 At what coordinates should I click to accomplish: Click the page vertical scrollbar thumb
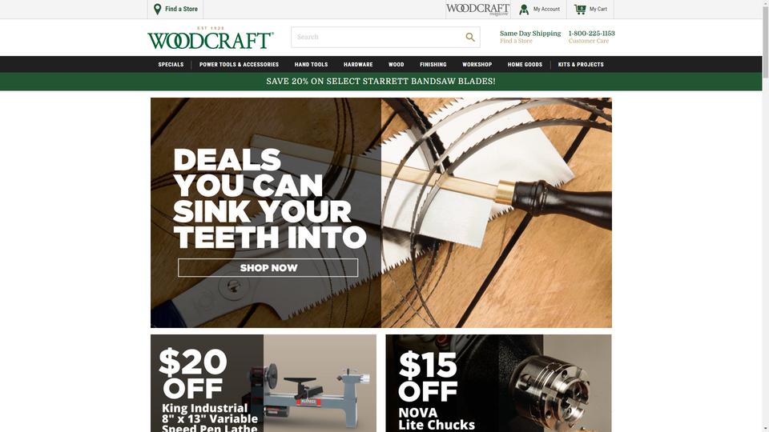[766, 39]
